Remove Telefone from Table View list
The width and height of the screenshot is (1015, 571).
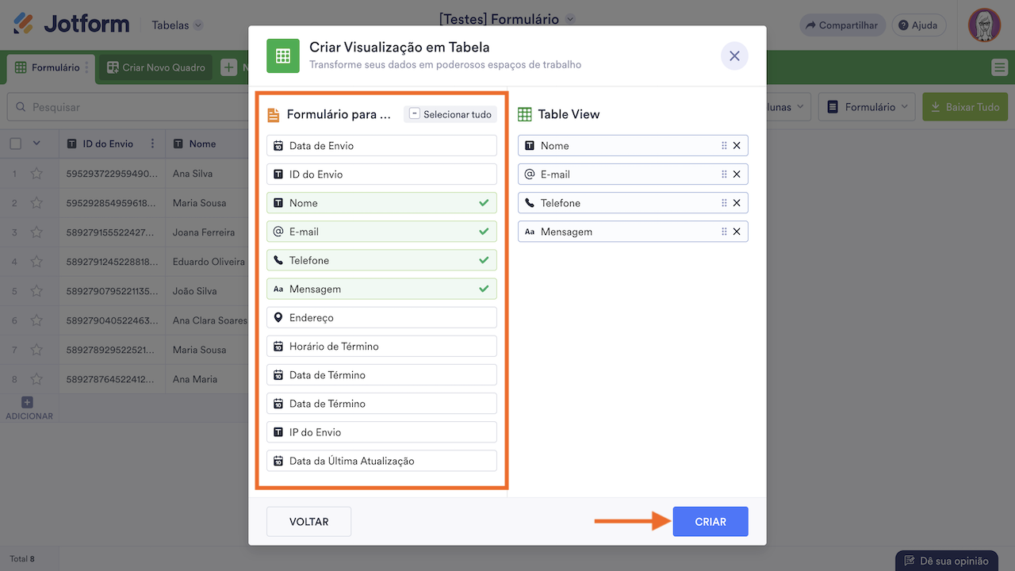point(737,203)
